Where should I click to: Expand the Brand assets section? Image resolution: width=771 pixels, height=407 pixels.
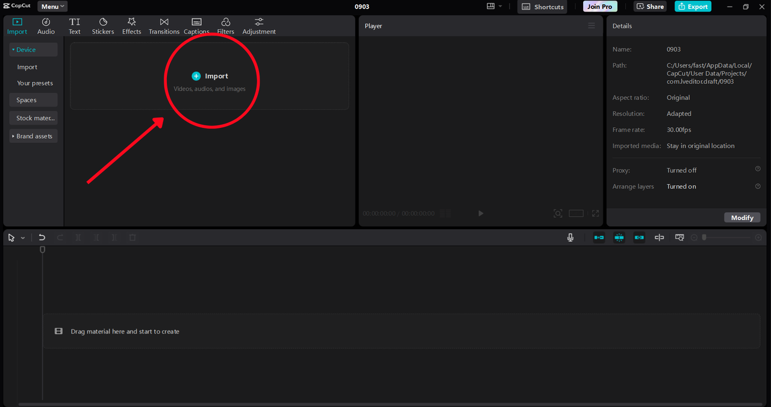33,136
